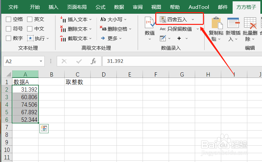Viewport: 262px width, 162px height.
Task: Click the confirm checkmark in formula bar
Action: 79,62
